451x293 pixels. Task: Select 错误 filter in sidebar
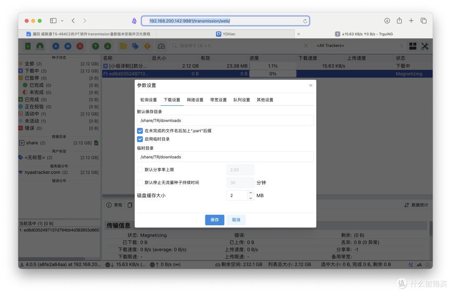[x=59, y=128]
